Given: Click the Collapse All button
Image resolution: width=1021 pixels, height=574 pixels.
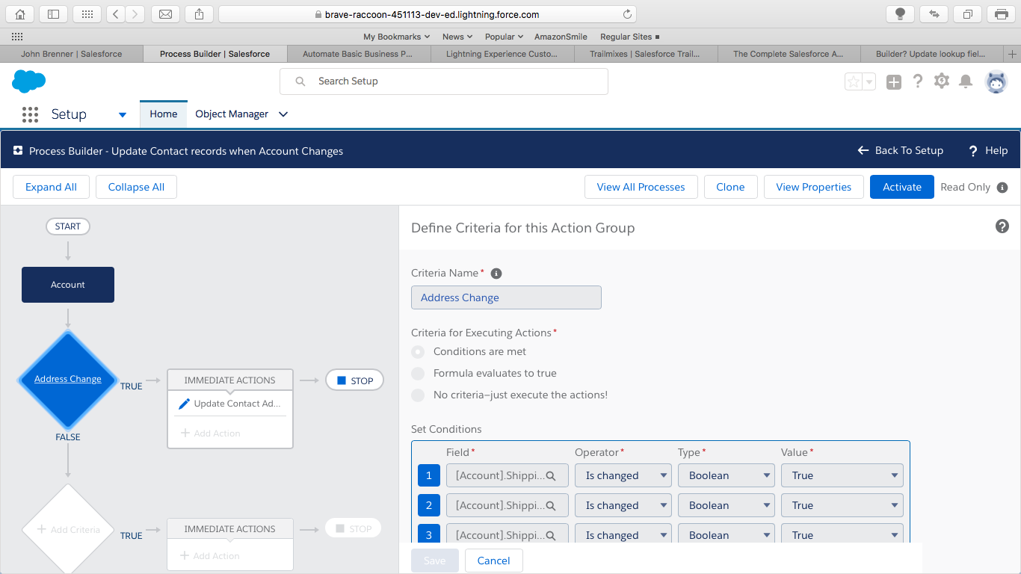Looking at the screenshot, I should 136,187.
